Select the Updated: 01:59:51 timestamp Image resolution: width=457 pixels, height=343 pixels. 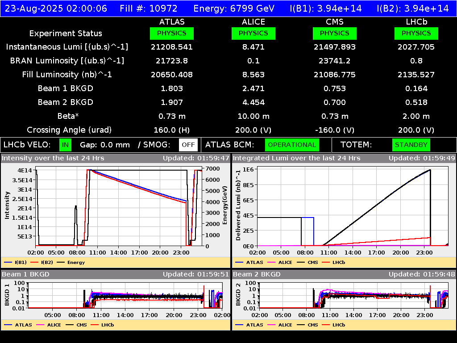[196, 274]
